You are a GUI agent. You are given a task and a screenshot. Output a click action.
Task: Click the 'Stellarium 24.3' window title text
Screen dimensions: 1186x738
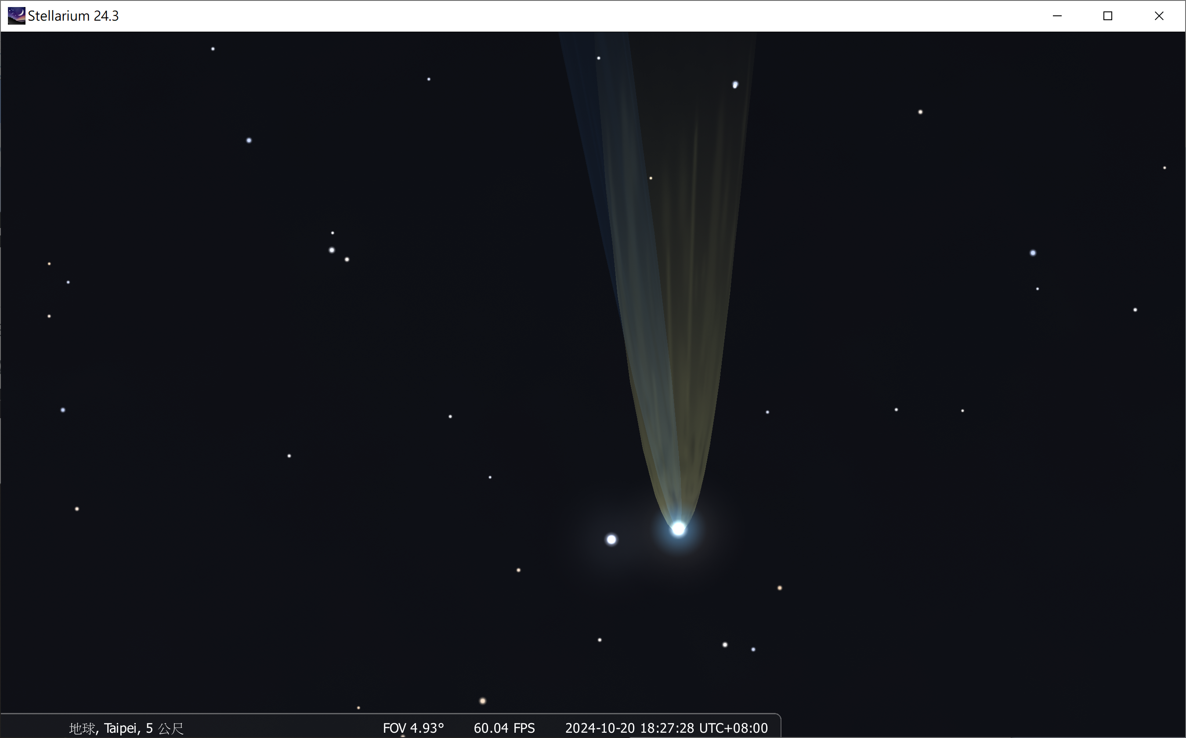(73, 16)
